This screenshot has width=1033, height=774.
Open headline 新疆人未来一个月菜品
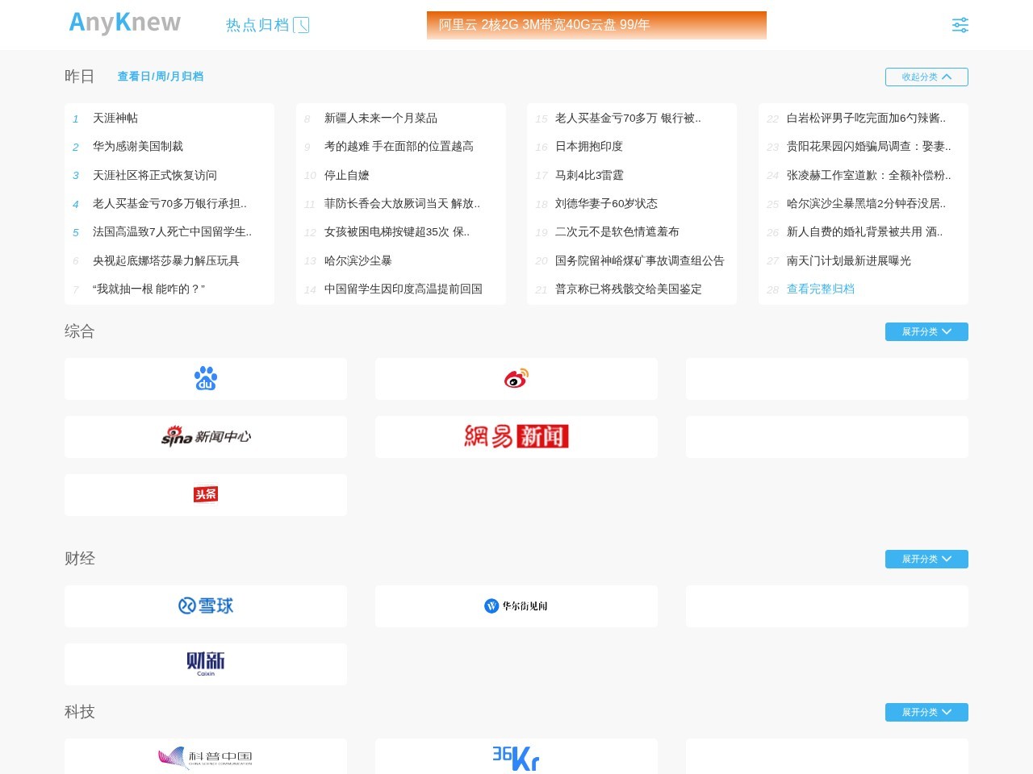[381, 118]
